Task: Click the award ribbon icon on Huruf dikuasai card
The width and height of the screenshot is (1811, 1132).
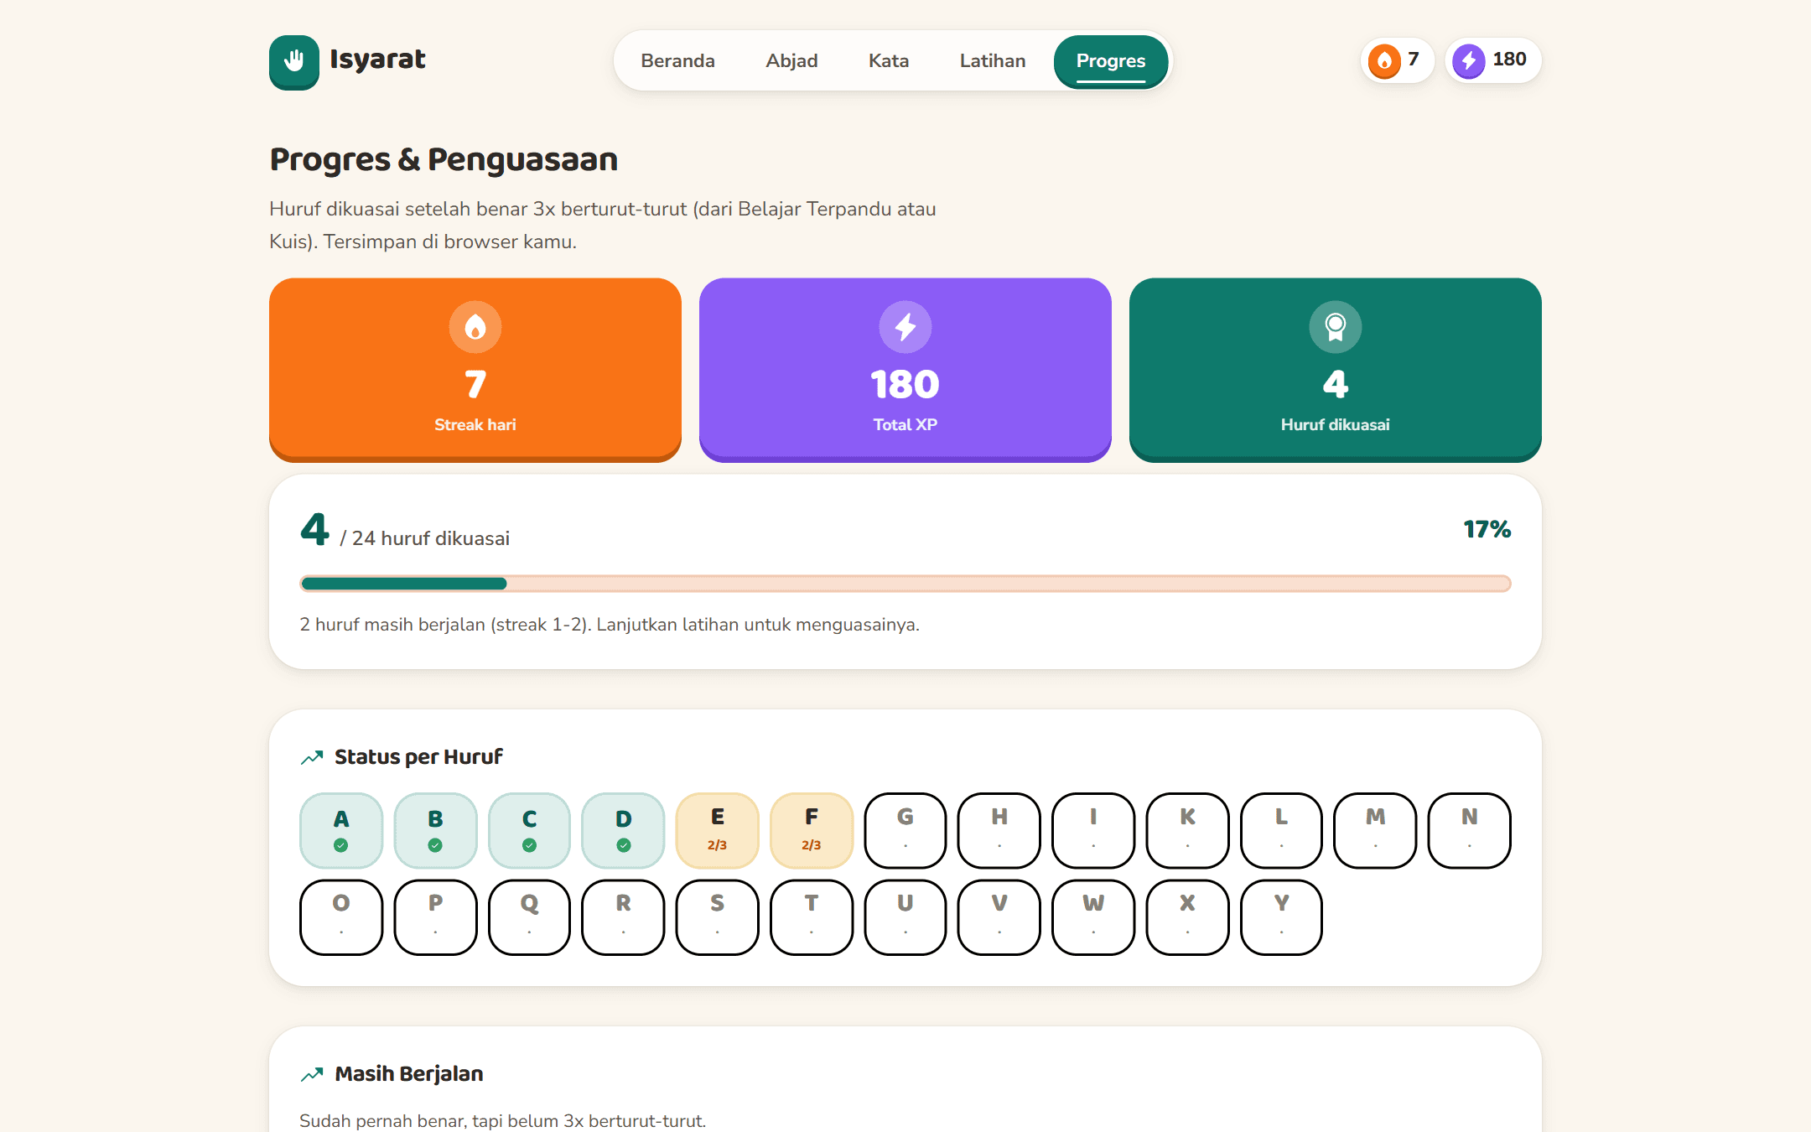Action: [x=1336, y=327]
